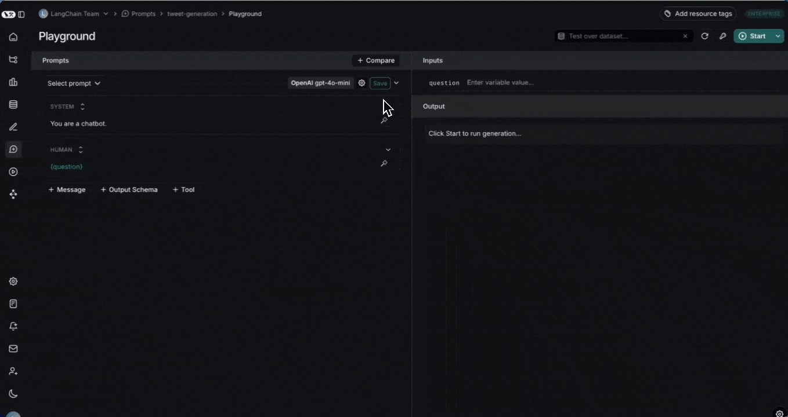Screen dimensions: 788x417
Task: Toggle the dark mode moon icon
Action: (13, 394)
